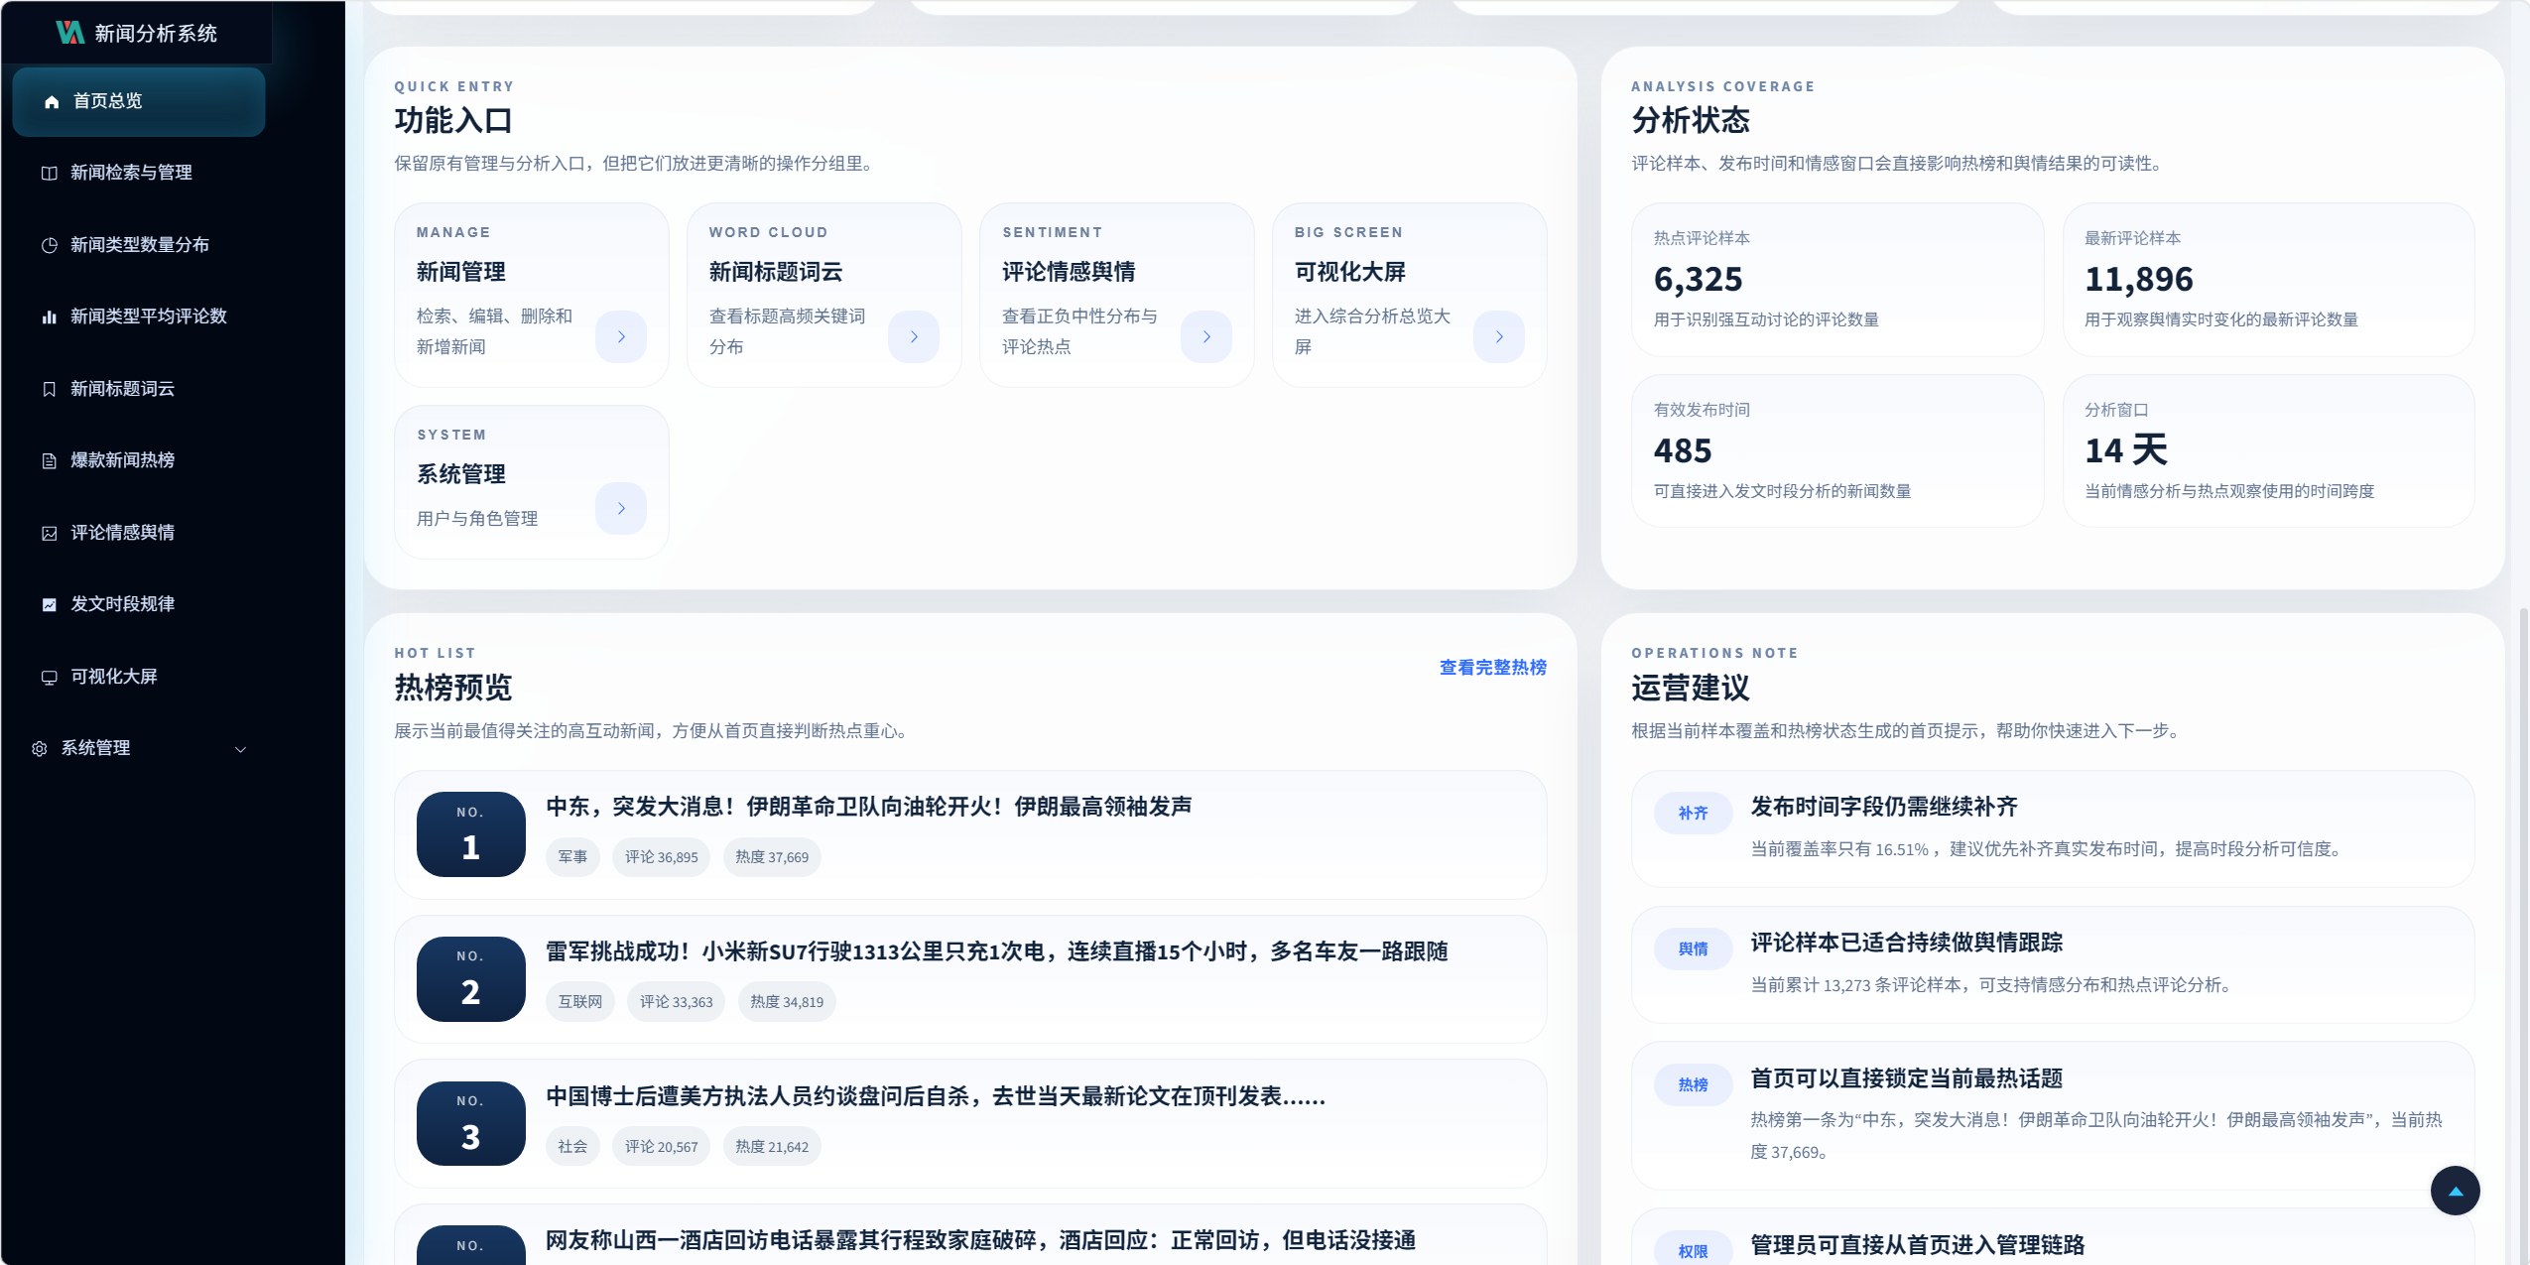This screenshot has width=2530, height=1265.
Task: Click the 查看完整热榜 link
Action: [x=1492, y=668]
